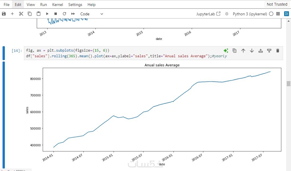Insert a new cell below with the plus icon
291x171 pixels.
tap(12, 14)
